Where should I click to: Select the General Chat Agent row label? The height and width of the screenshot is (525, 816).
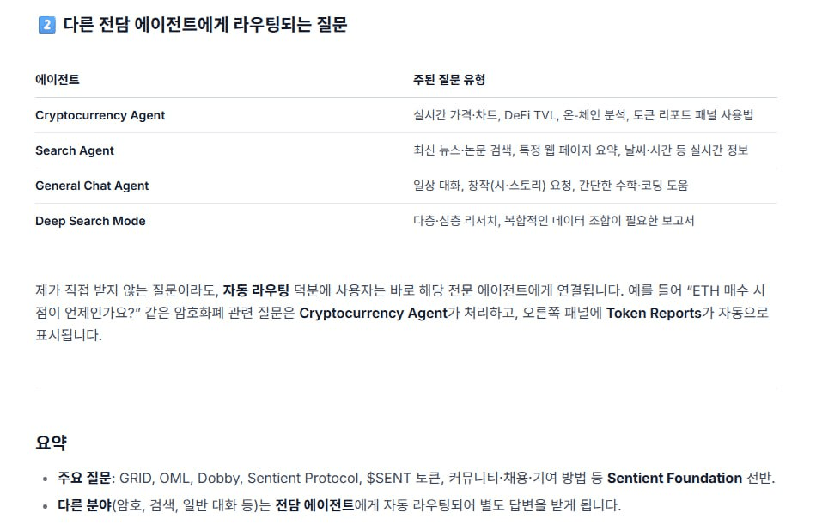click(x=92, y=186)
